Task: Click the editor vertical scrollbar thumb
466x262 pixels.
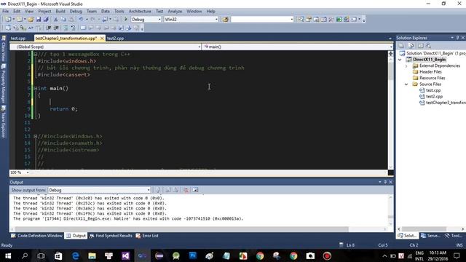Action: click(390, 71)
